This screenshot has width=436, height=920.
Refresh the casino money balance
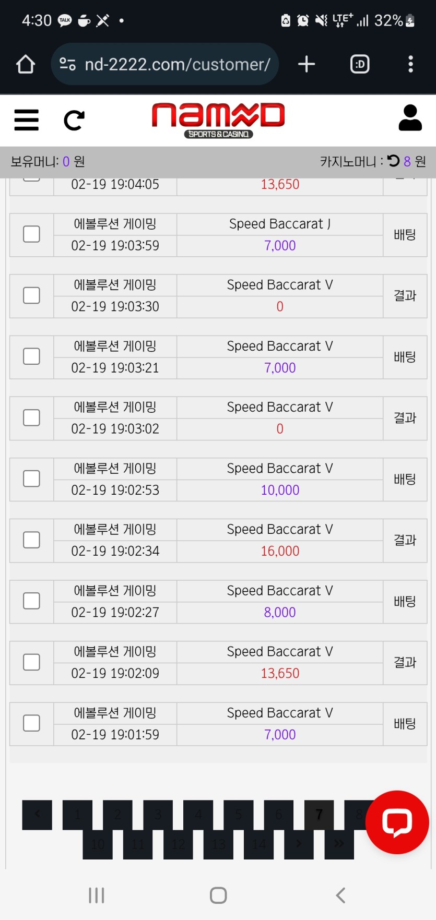click(x=393, y=161)
